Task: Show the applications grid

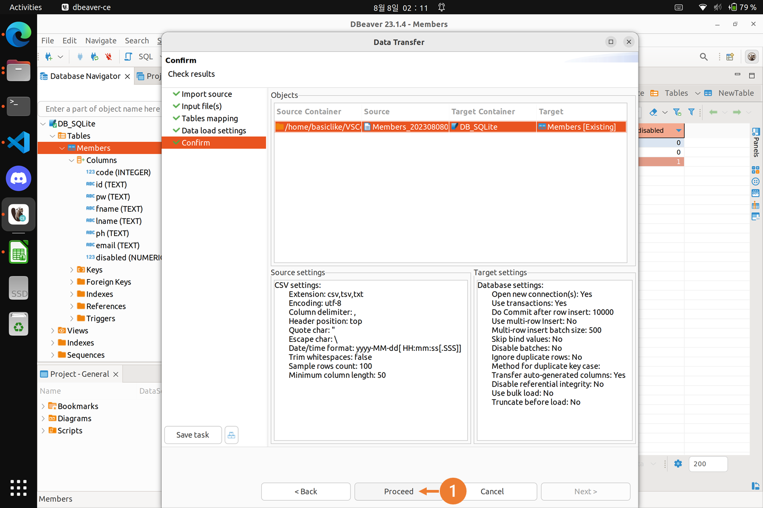Action: point(19,488)
